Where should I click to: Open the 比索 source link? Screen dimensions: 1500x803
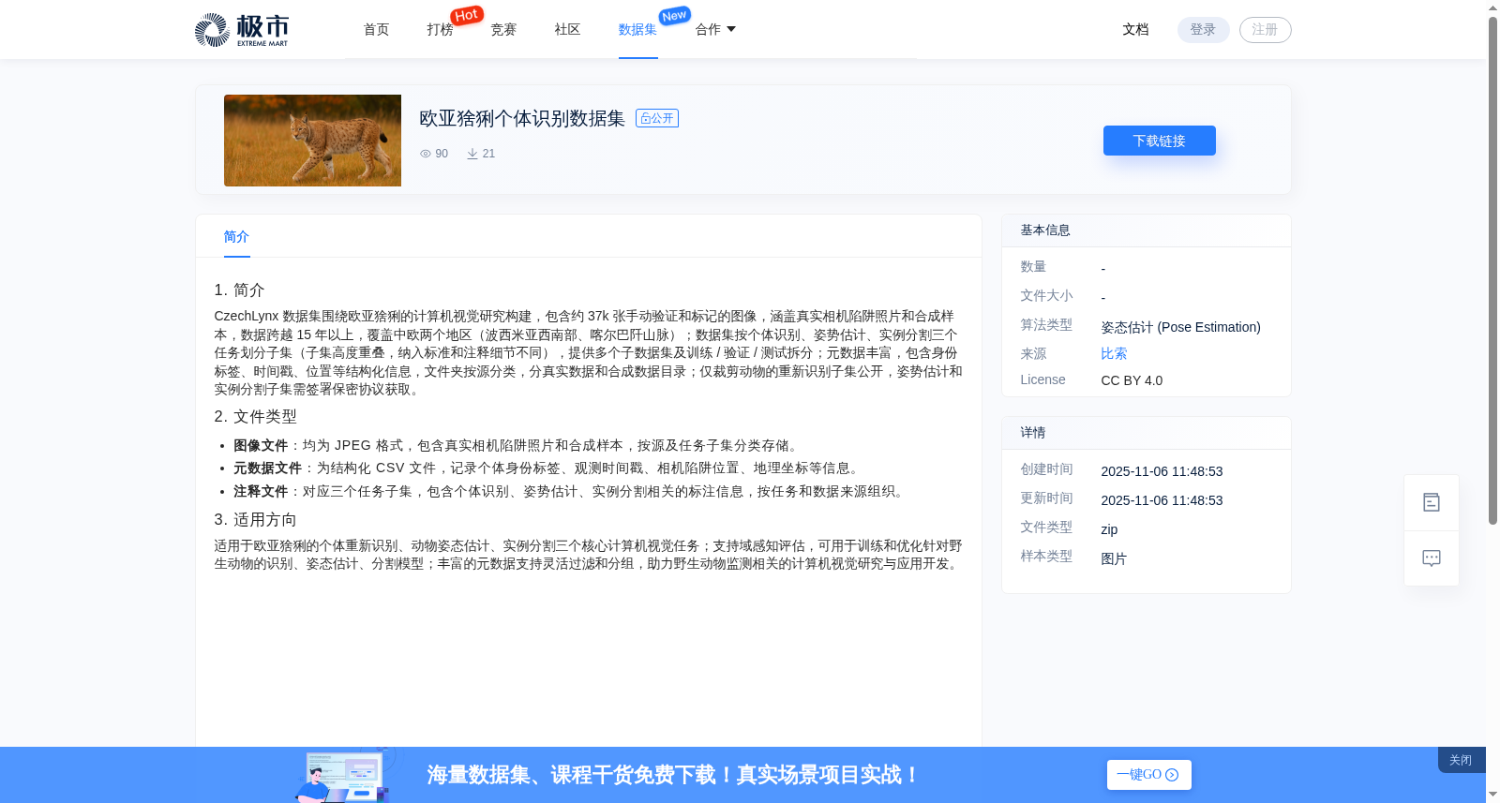point(1114,354)
